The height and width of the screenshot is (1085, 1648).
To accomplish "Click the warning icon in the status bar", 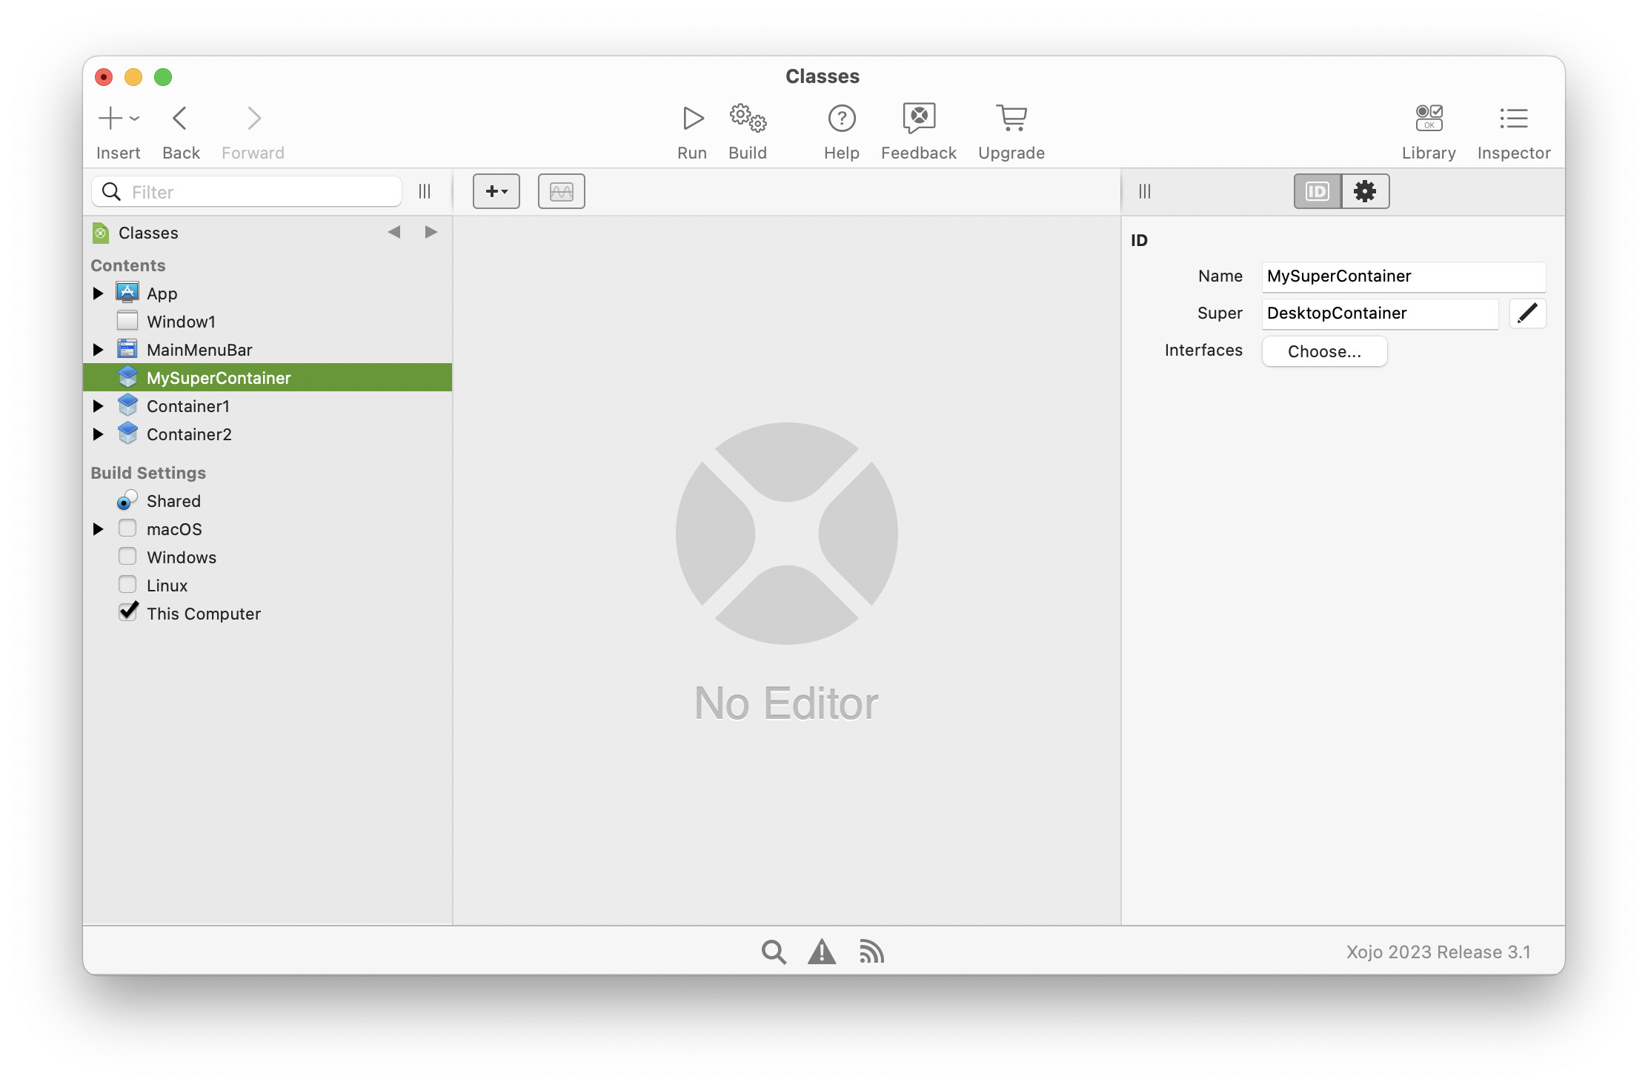I will [x=822, y=952].
